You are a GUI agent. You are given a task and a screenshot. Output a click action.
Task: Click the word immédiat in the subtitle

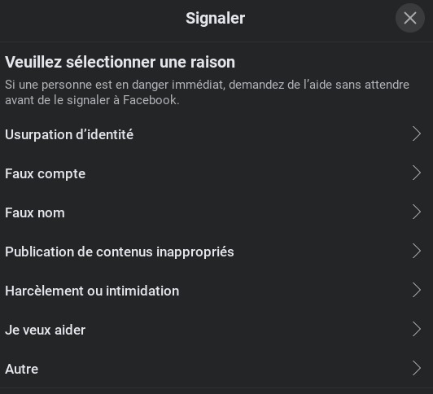pyautogui.click(x=199, y=85)
